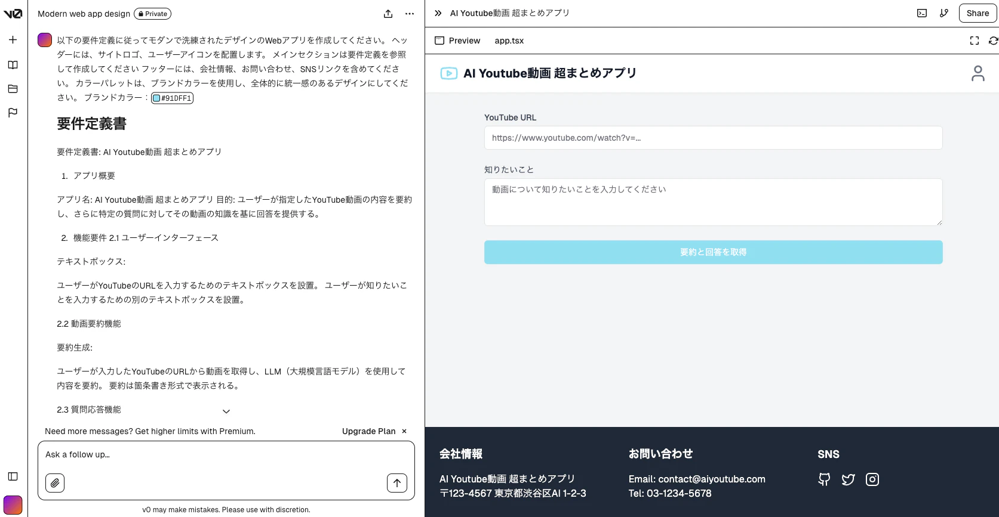999x517 pixels.
Task: Click the #91DFF1 color swatch chip
Action: tap(172, 98)
